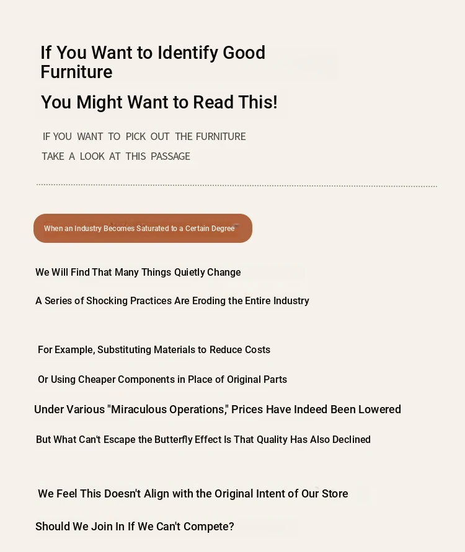Click 'Should We Join In If We Can't Compete?'
Image resolution: width=465 pixels, height=552 pixels.
[x=135, y=527]
